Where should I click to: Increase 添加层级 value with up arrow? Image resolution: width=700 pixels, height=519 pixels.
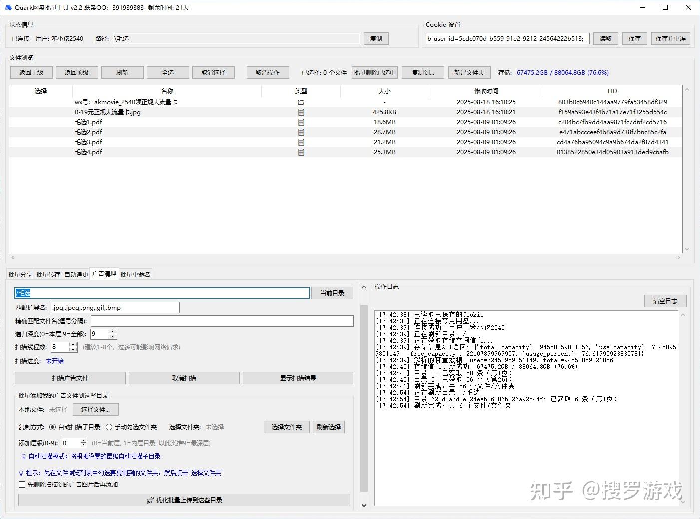[x=83, y=440]
